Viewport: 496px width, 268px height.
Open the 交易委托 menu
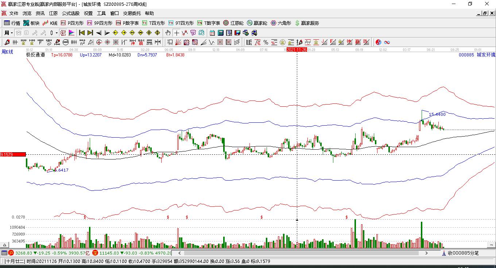pos(132,13)
